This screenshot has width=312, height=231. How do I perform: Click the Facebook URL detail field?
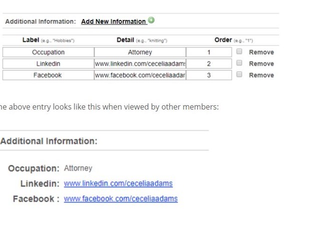coord(140,75)
